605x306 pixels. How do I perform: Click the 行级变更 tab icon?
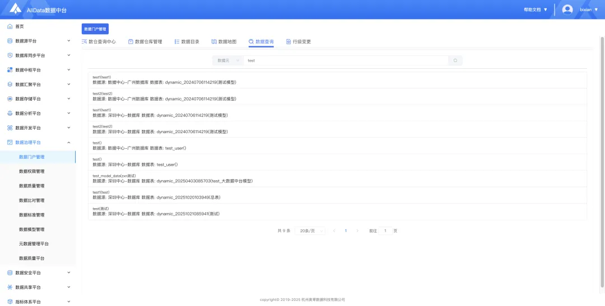[x=288, y=41]
